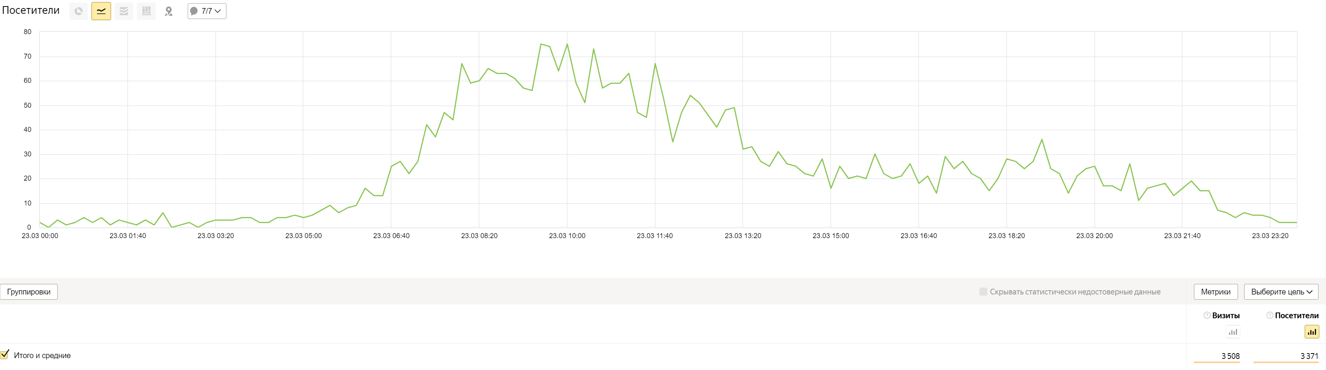Open help tooltip for Визиты

1207,316
